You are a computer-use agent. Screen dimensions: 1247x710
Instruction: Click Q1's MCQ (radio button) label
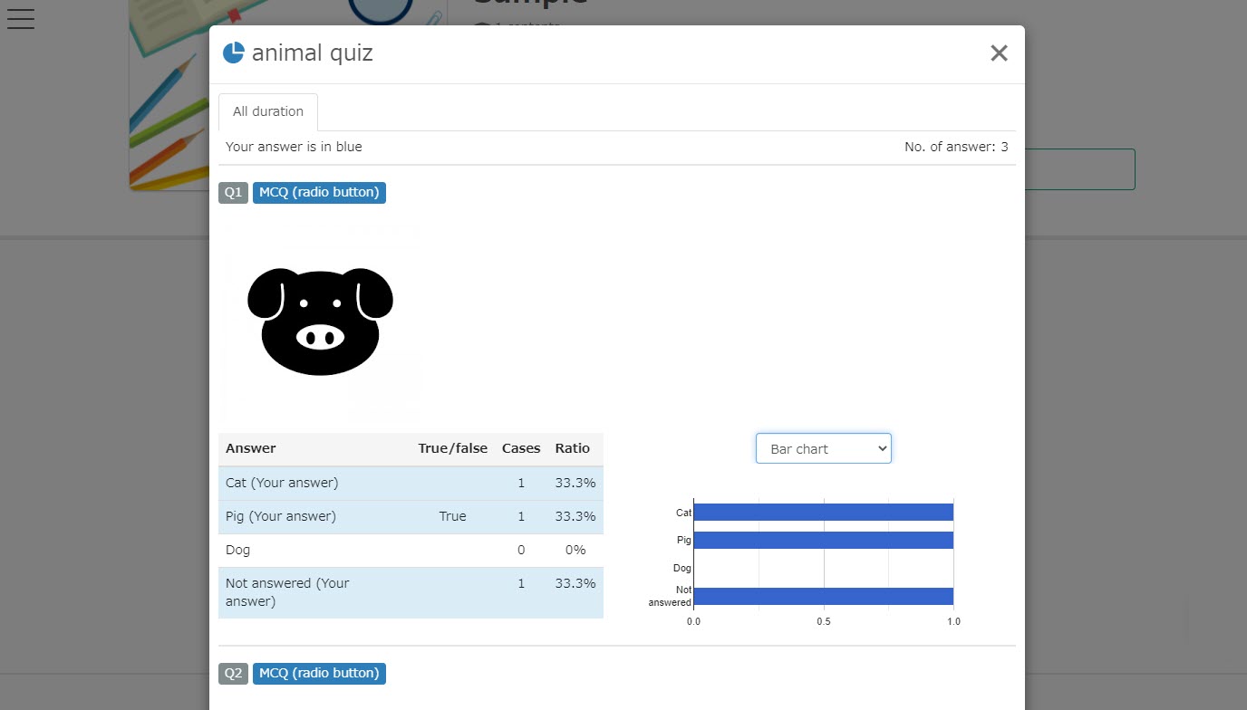(319, 192)
